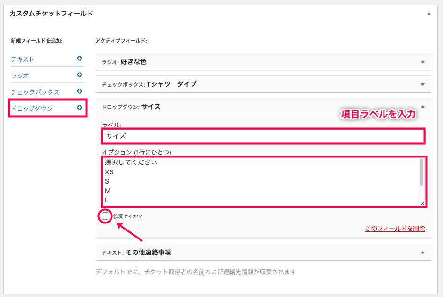Click option line XS
This screenshot has height=297, width=443.
tap(109, 172)
